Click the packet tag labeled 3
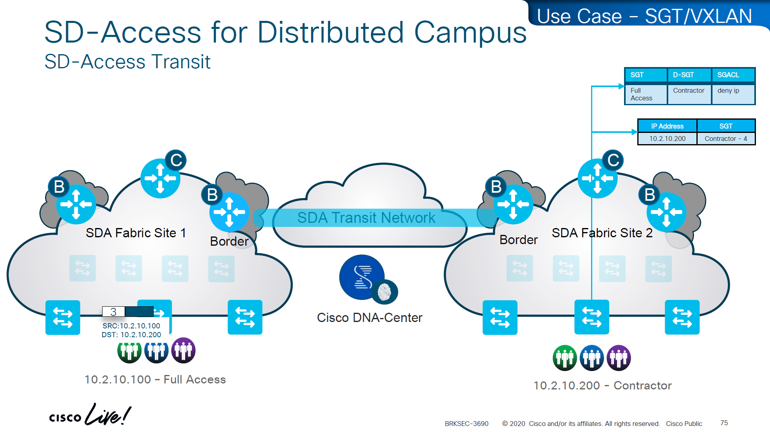770x432 pixels. 113,312
